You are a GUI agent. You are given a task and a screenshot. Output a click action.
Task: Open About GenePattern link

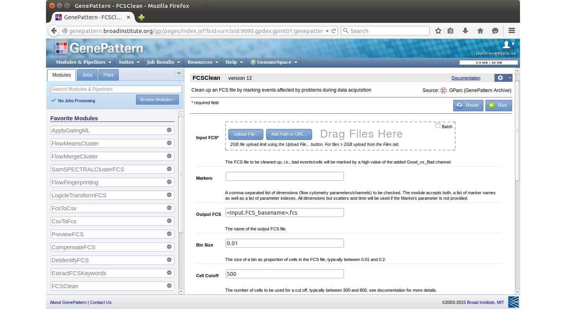pos(68,302)
